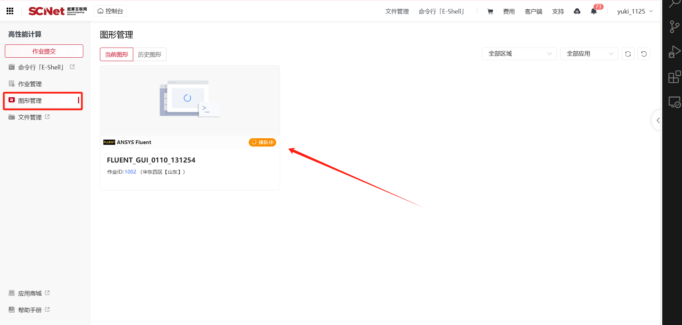
Task: Click the refresh list icon button
Action: point(628,54)
